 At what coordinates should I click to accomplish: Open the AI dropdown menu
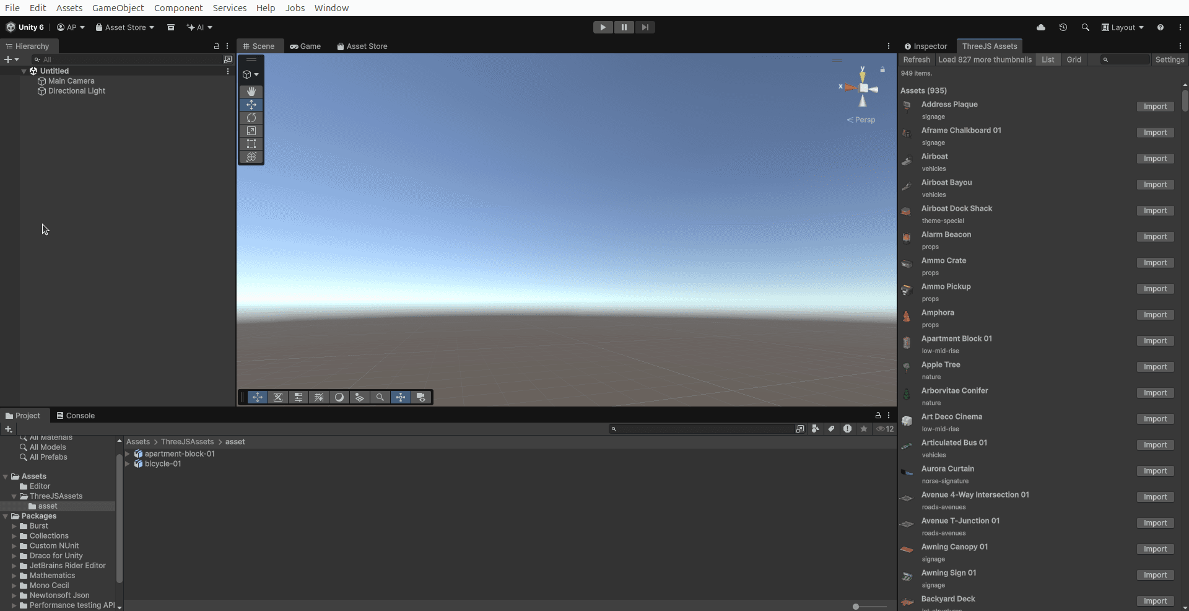199,27
